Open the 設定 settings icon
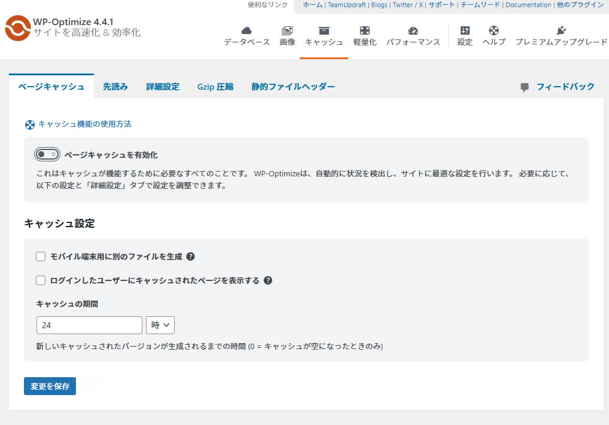The height and width of the screenshot is (425, 609). pyautogui.click(x=465, y=31)
